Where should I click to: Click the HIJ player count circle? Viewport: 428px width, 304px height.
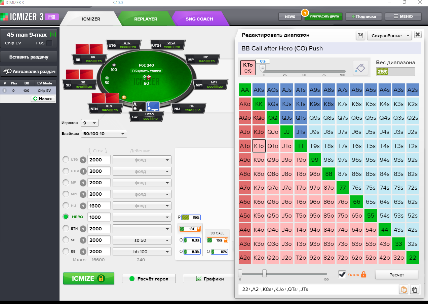click(x=84, y=206)
